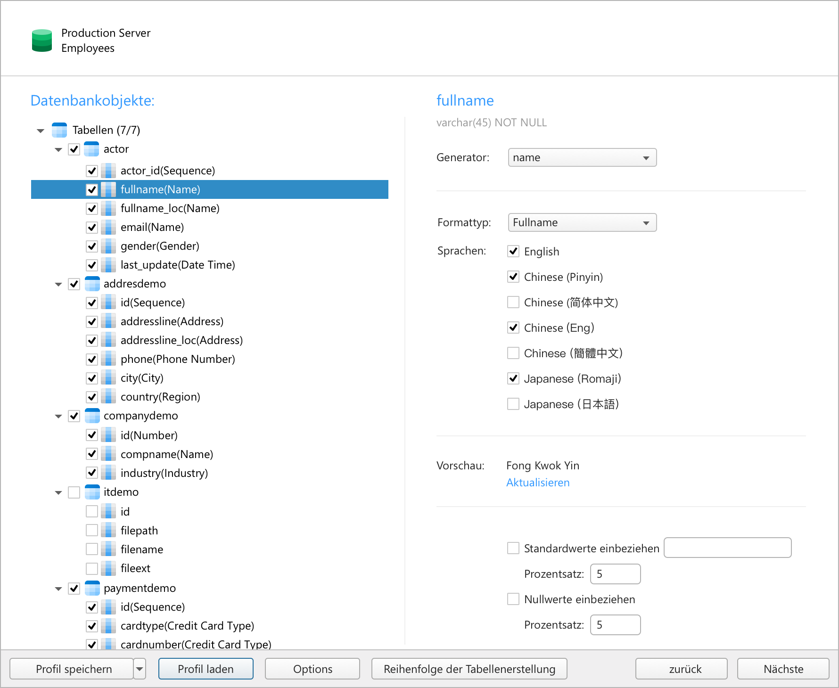
Task: Click column icon beside compname(Name)
Action: (109, 454)
